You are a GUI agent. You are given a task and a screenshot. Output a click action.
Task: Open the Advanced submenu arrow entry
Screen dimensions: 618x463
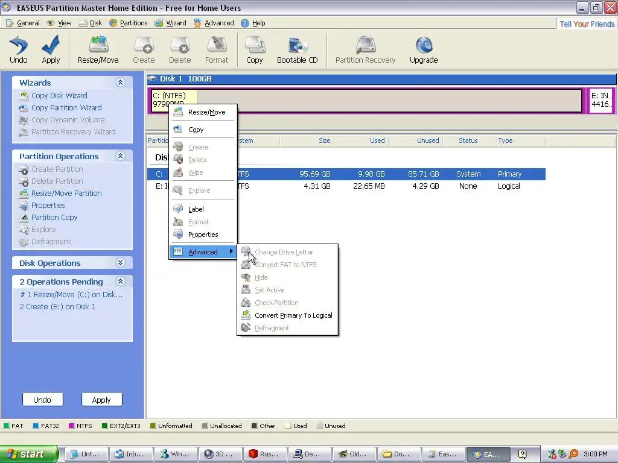(203, 252)
